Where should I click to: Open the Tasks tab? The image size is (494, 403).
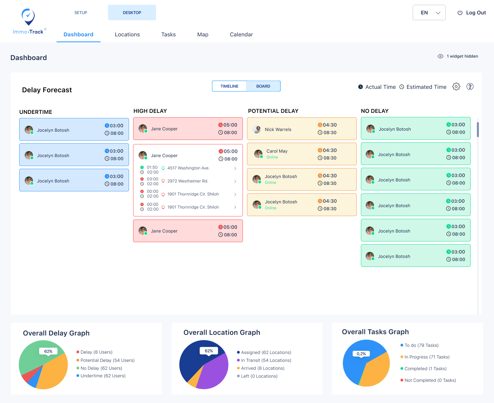click(168, 34)
